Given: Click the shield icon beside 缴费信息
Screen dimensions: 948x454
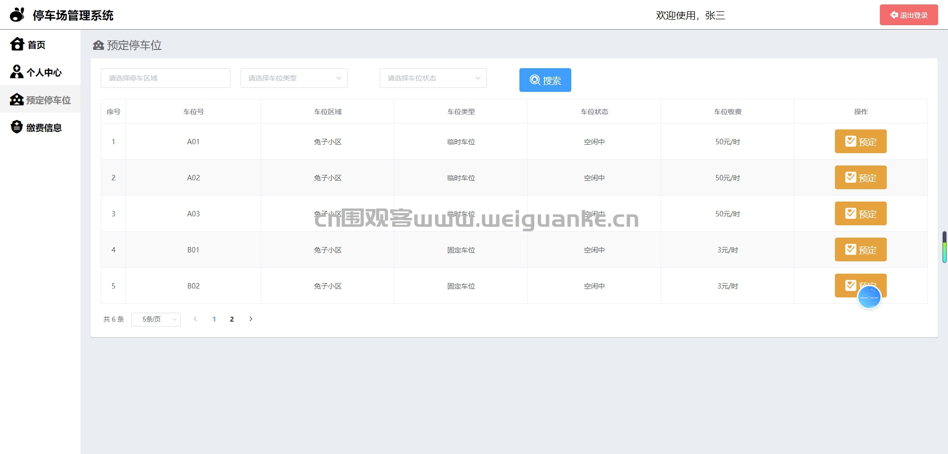Looking at the screenshot, I should (x=17, y=127).
